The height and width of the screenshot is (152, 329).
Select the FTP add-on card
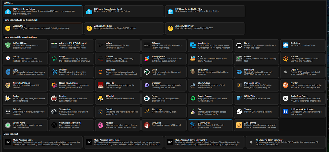point(210,59)
